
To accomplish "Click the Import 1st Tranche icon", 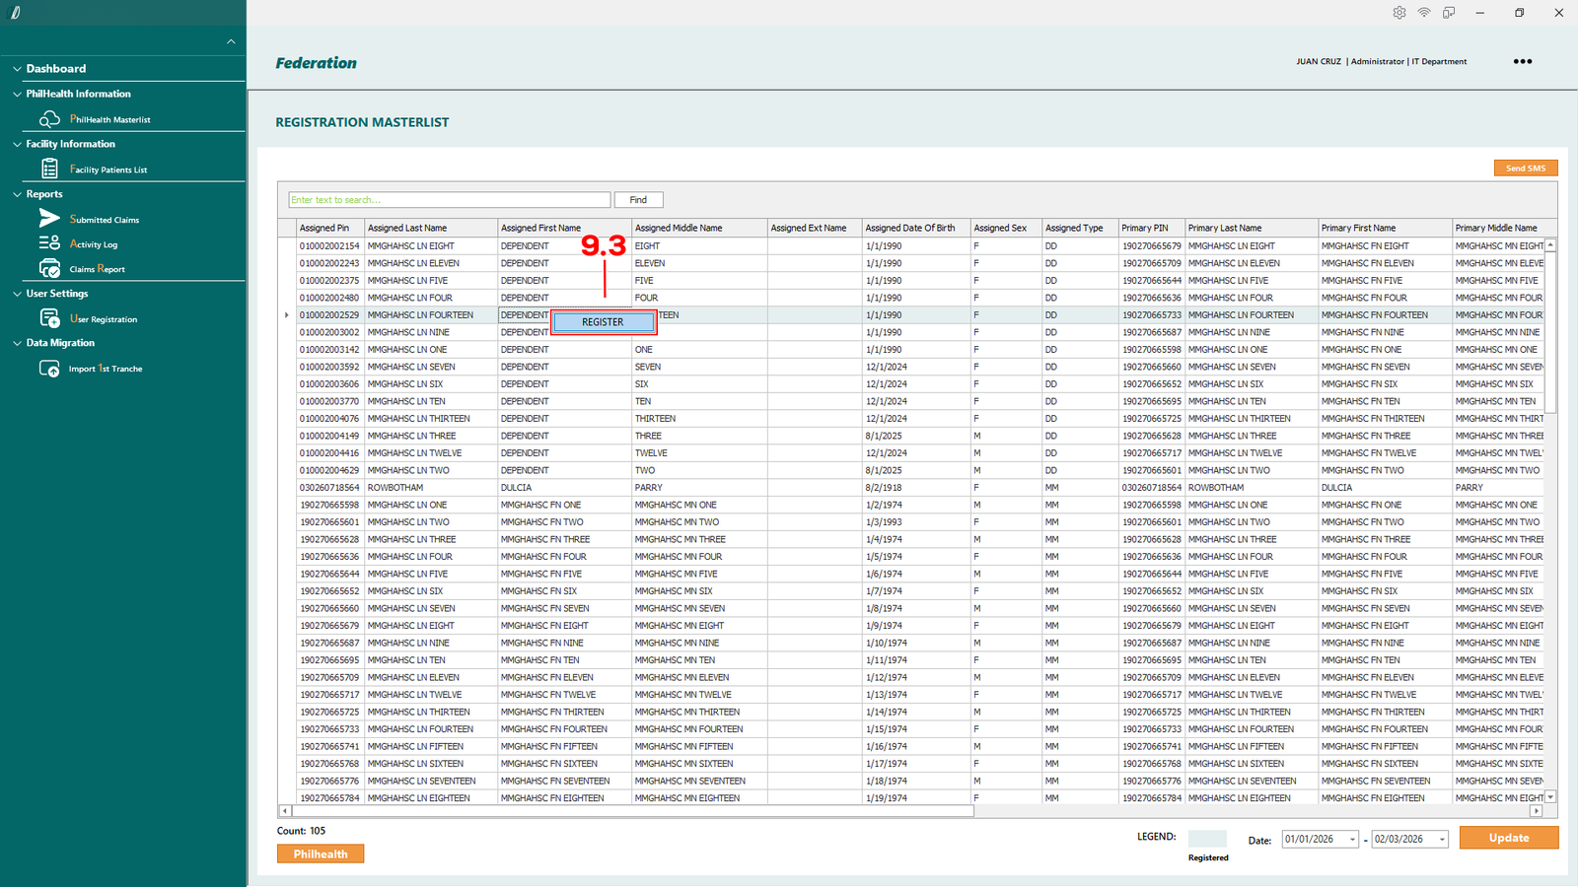I will (x=49, y=369).
